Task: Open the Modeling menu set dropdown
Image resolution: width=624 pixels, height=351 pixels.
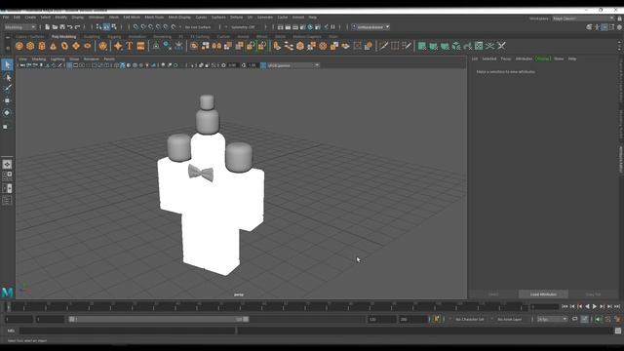Action: (x=19, y=27)
